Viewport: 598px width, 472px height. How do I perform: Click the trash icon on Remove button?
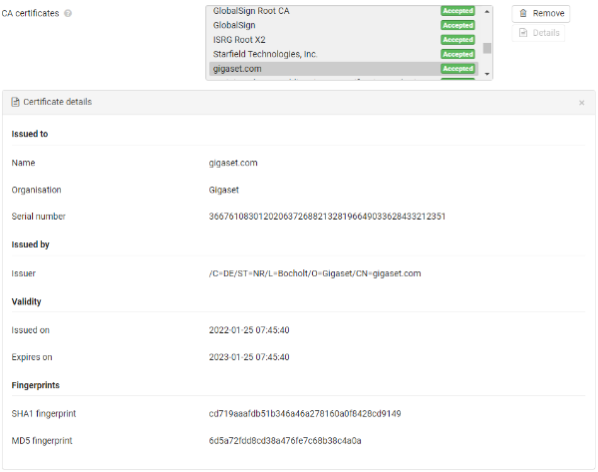[523, 13]
